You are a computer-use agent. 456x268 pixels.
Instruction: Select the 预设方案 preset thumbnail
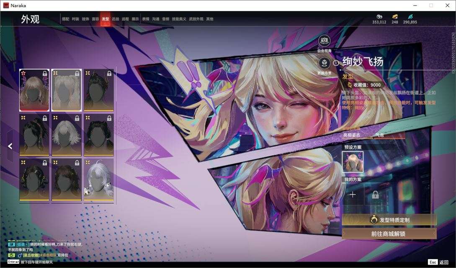[353, 162]
